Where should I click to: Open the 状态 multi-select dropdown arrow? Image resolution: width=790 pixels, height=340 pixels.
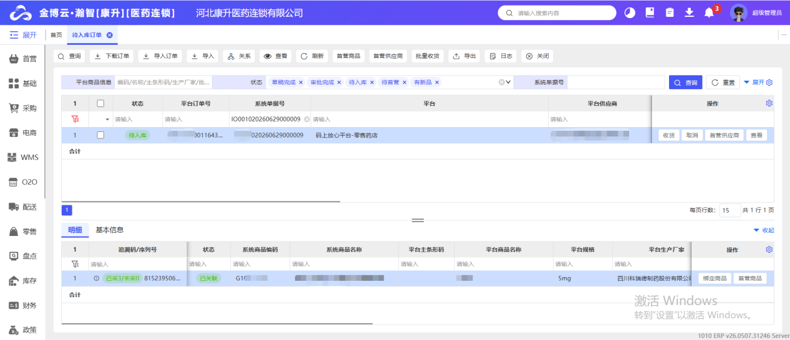coord(508,82)
